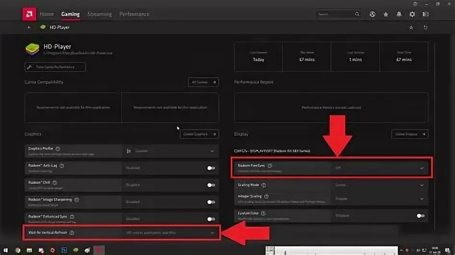The height and width of the screenshot is (255, 455).
Task: Click the All Games button
Action: coord(204,82)
